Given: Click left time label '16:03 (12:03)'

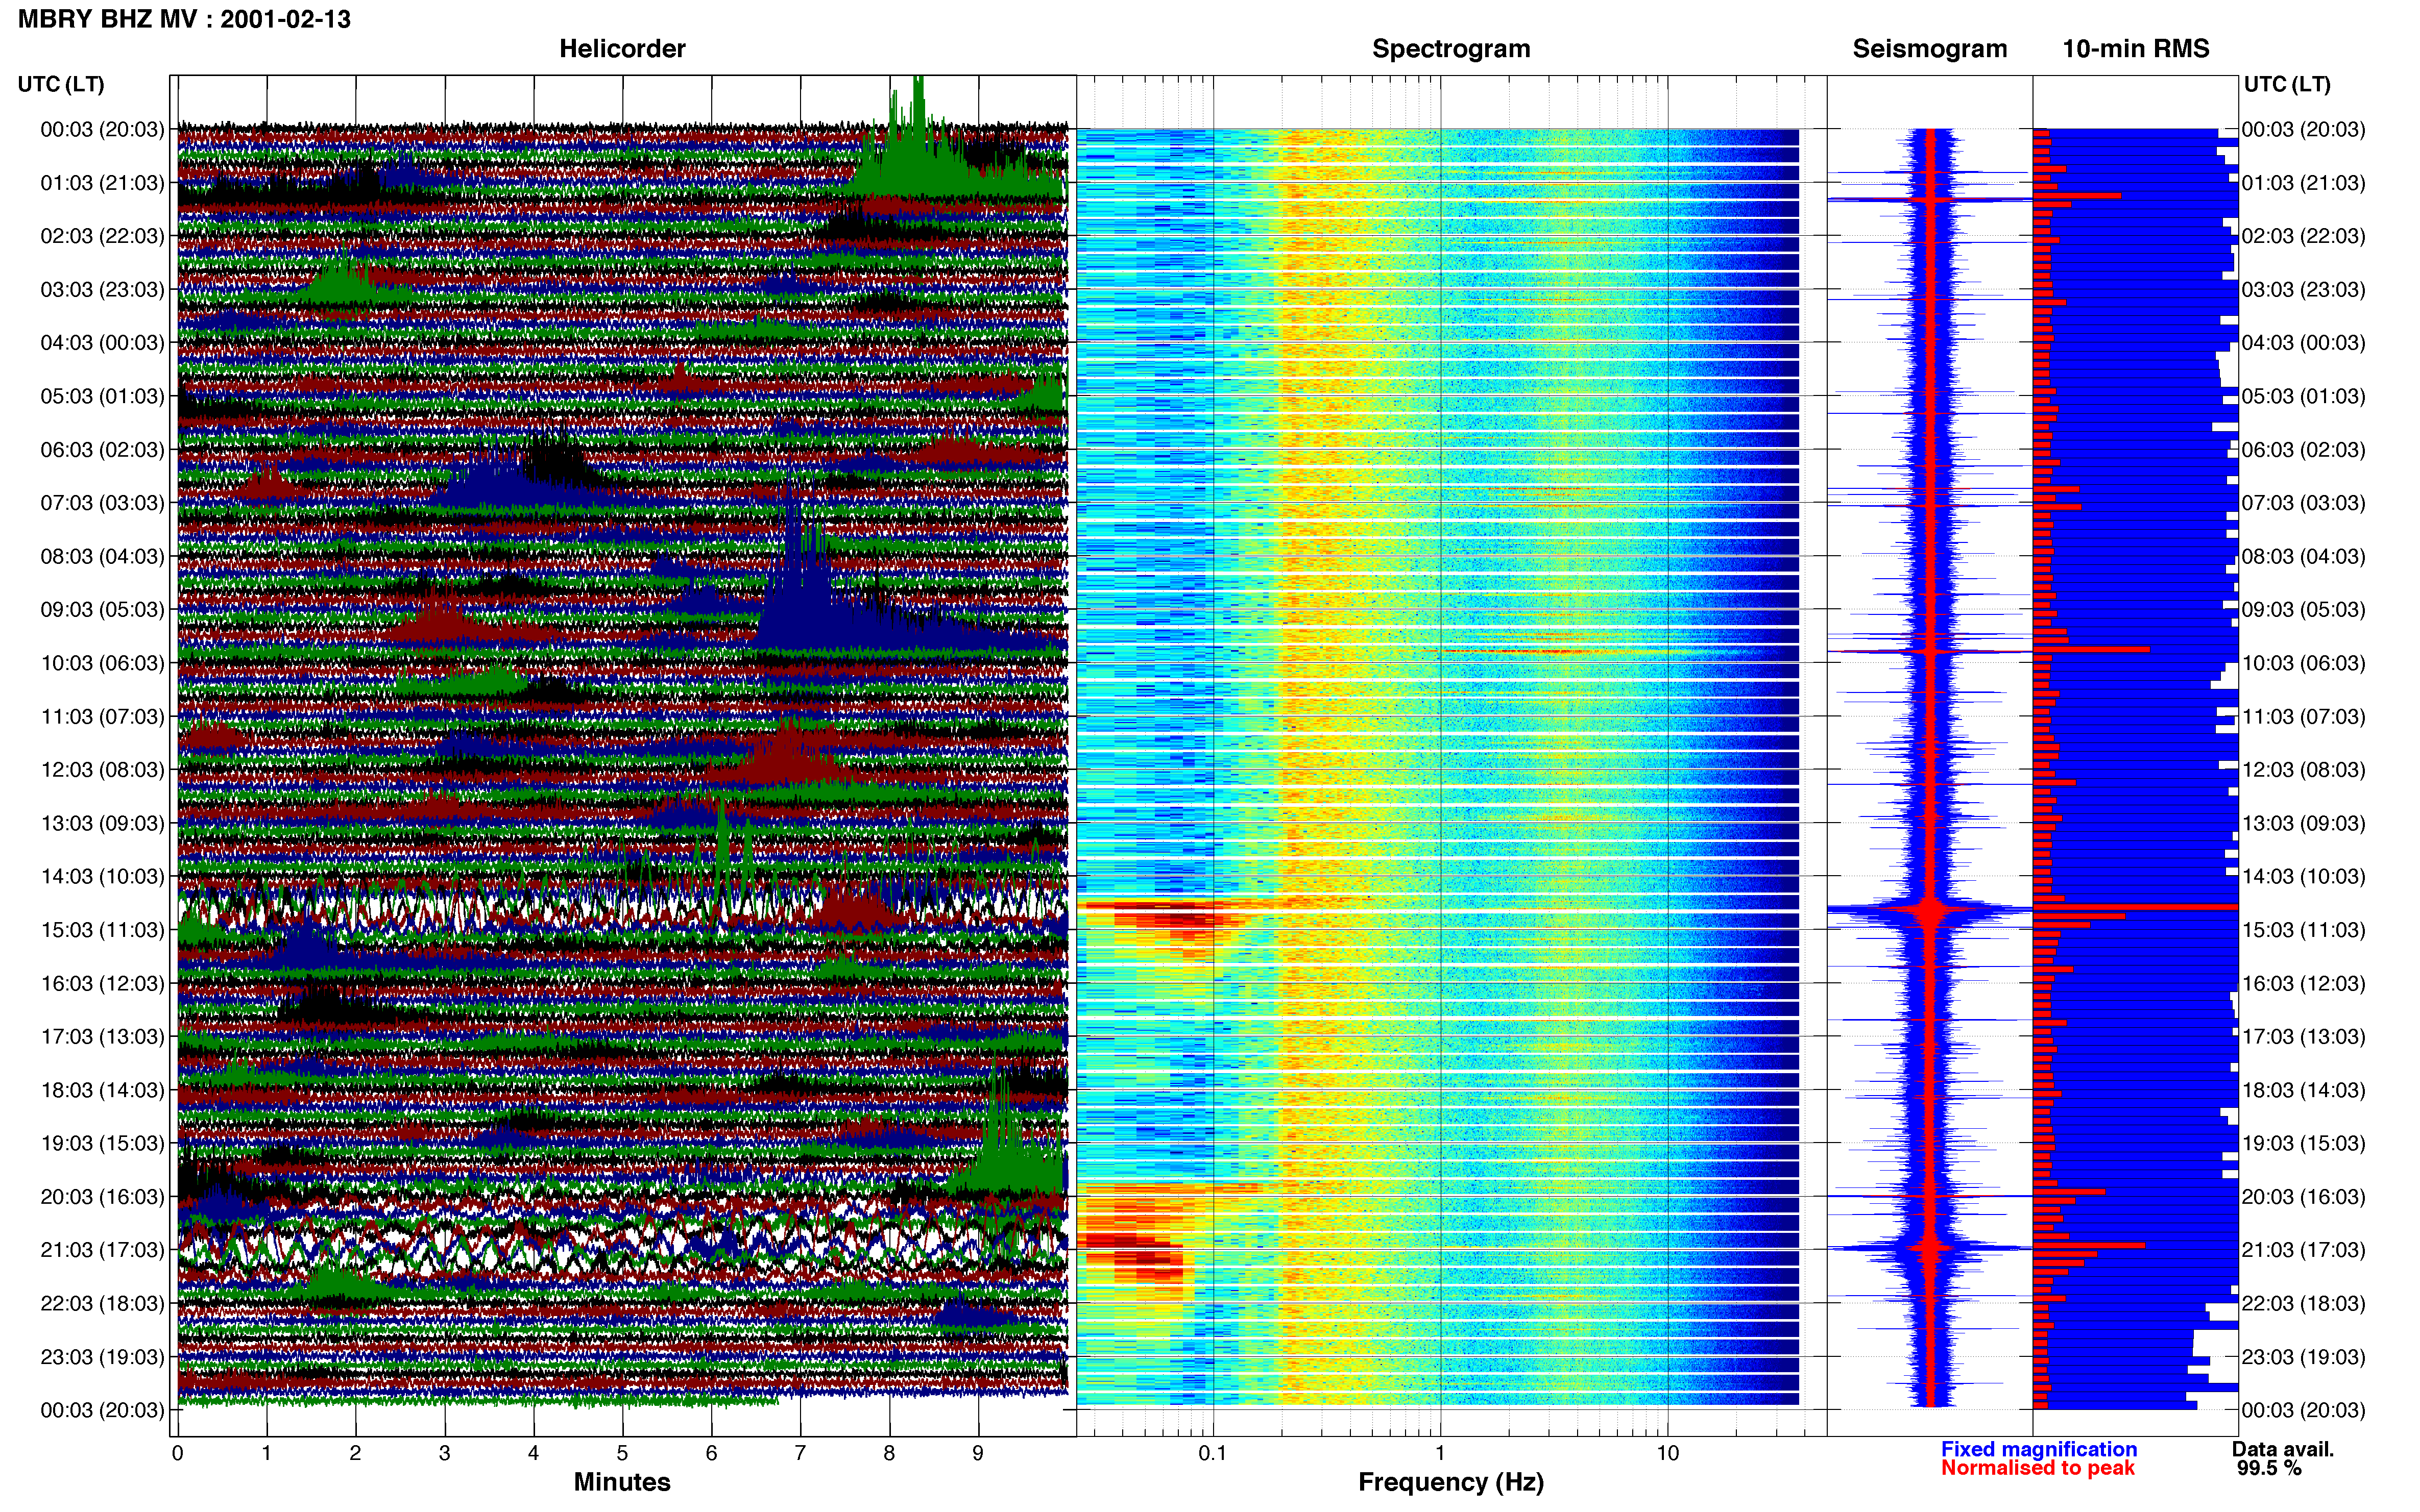Looking at the screenshot, I should 102,983.
